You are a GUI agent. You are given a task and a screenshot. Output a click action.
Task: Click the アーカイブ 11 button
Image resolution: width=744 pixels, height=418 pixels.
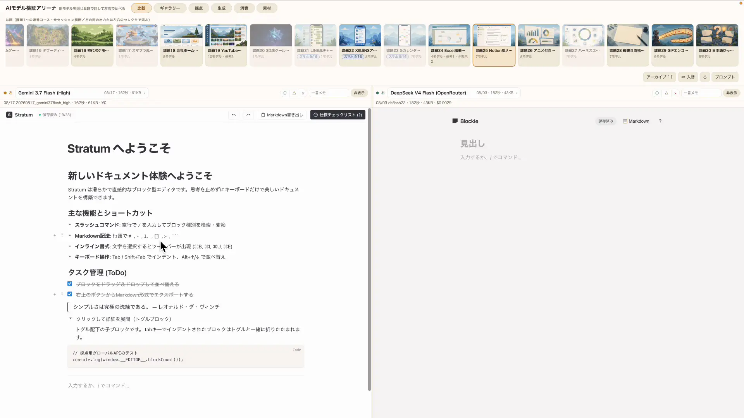click(x=660, y=77)
